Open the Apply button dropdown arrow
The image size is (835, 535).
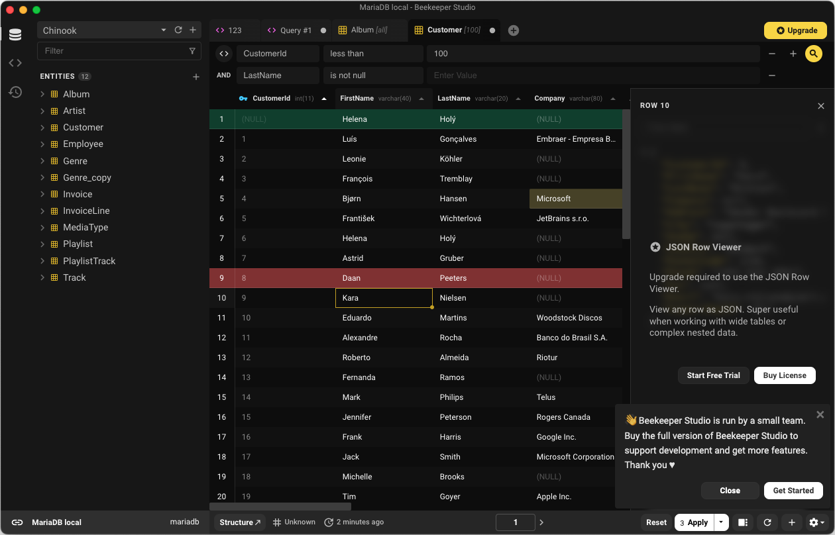point(720,522)
